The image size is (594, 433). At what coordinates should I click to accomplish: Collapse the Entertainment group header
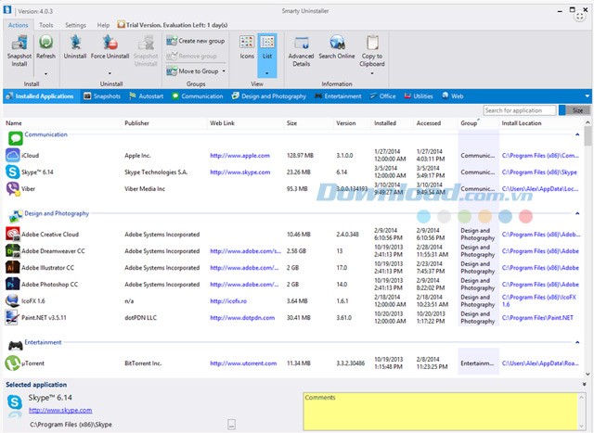point(577,342)
